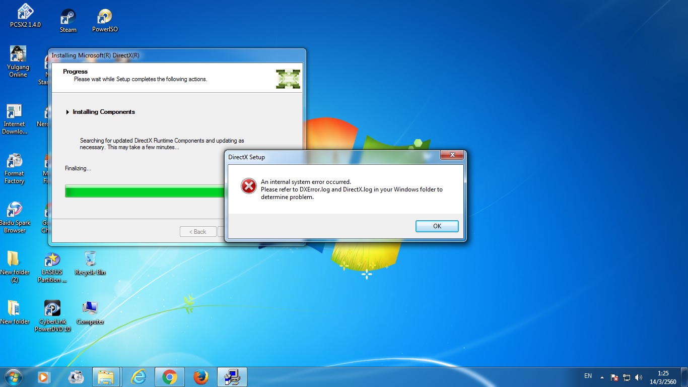This screenshot has height=387, width=688.
Task: Select the EASEUS Partition desktop shortcut
Action: [52, 267]
